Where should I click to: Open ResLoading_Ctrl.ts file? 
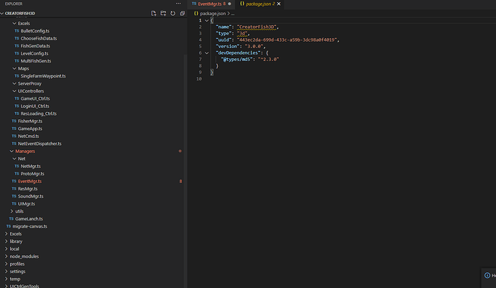click(39, 113)
